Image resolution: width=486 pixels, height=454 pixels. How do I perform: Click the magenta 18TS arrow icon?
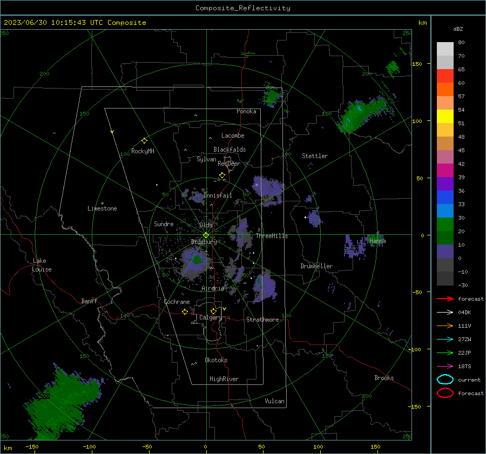(x=445, y=367)
